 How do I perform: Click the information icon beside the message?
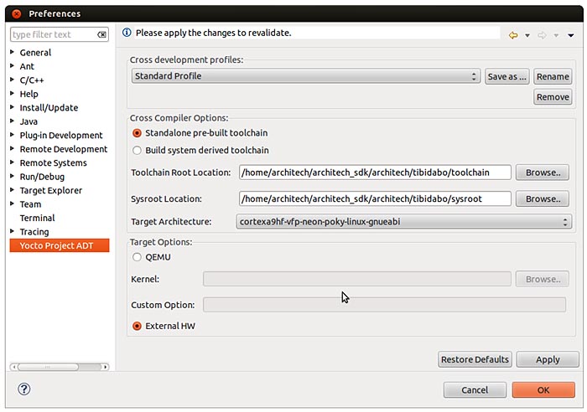pyautogui.click(x=127, y=33)
